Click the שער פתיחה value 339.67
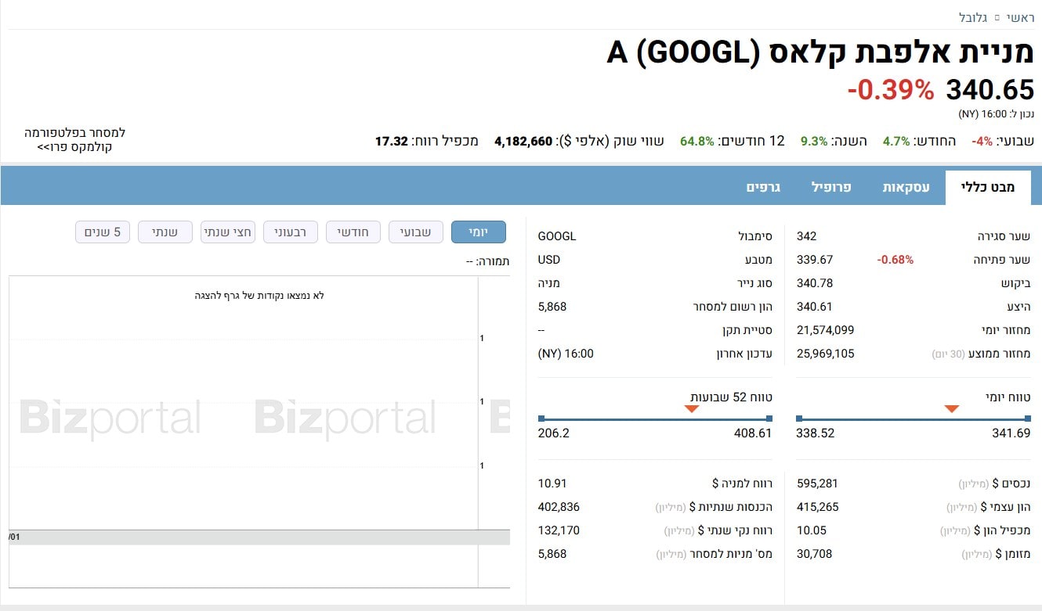This screenshot has width=1042, height=611. [815, 260]
